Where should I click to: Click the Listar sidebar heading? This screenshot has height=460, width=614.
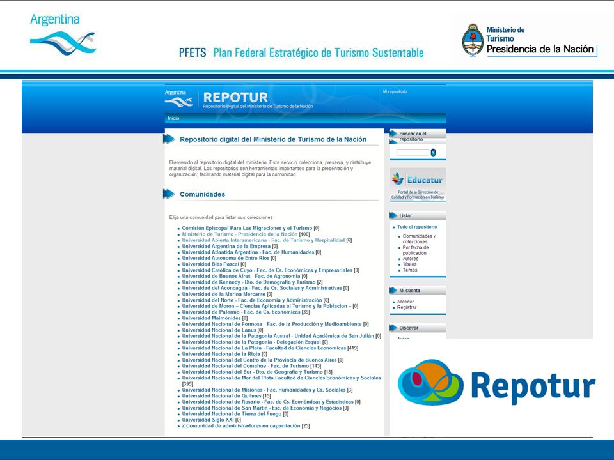click(405, 215)
